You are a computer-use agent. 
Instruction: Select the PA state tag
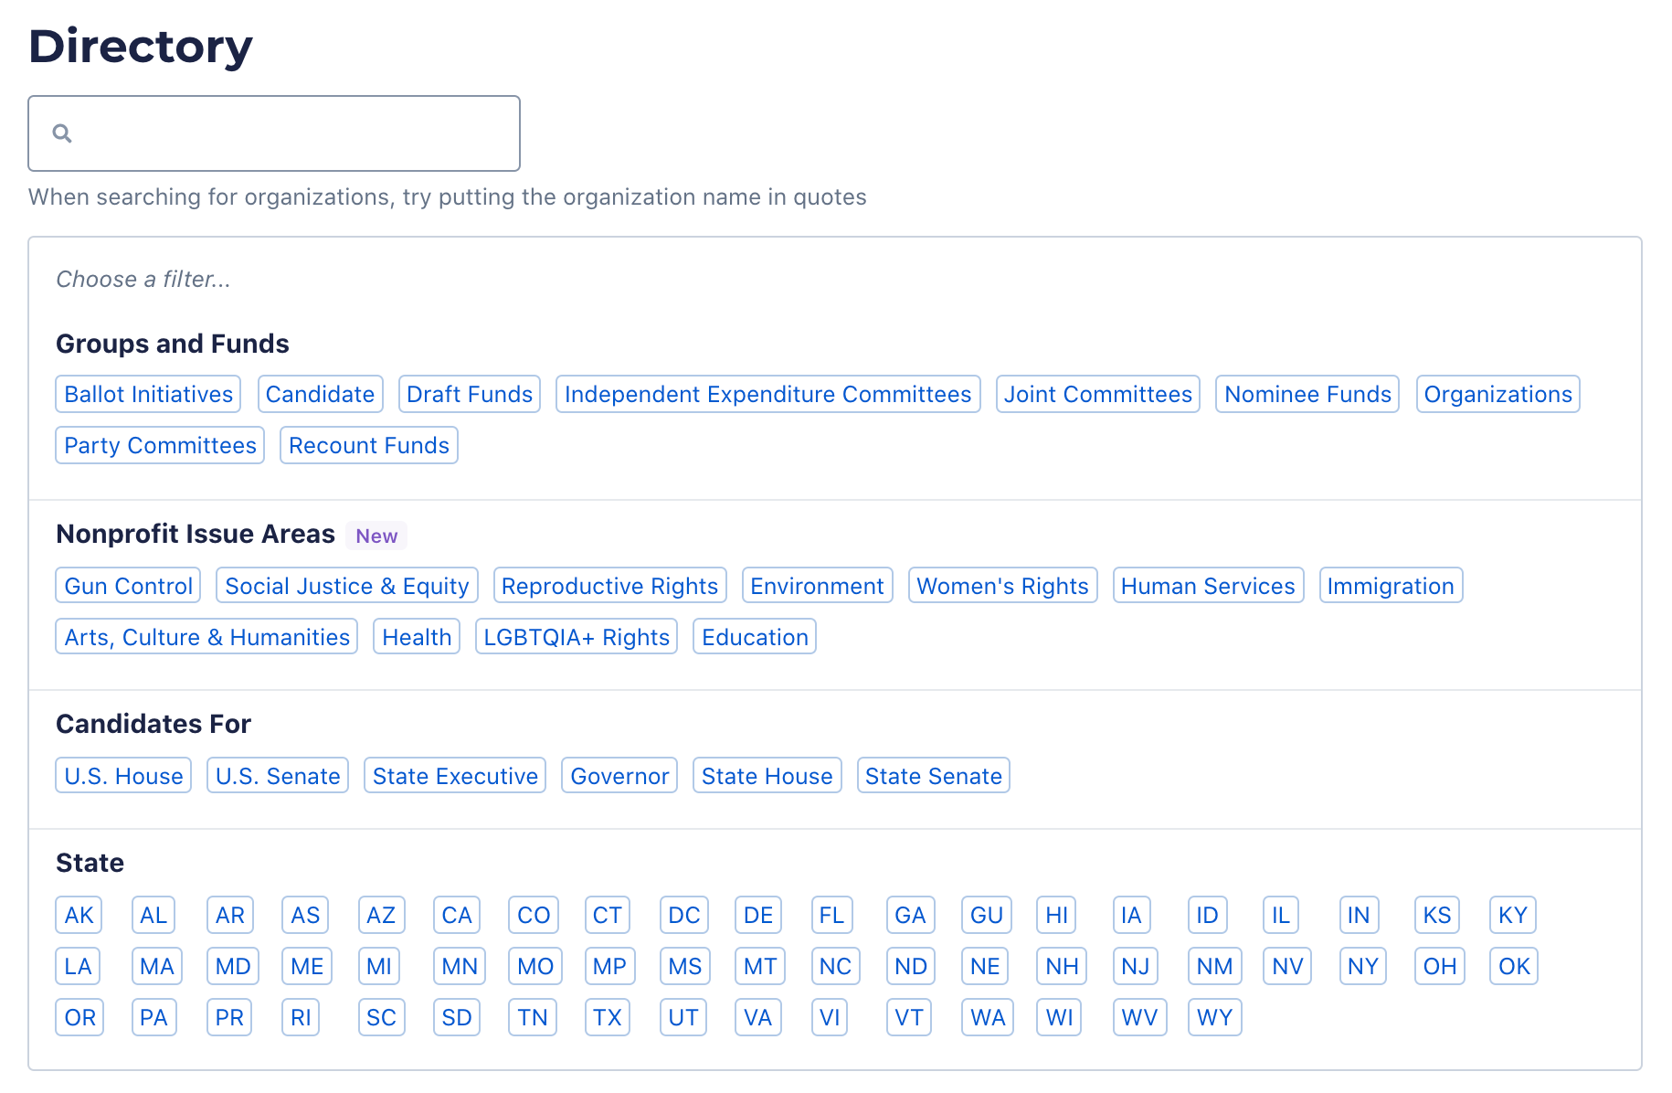153,1017
